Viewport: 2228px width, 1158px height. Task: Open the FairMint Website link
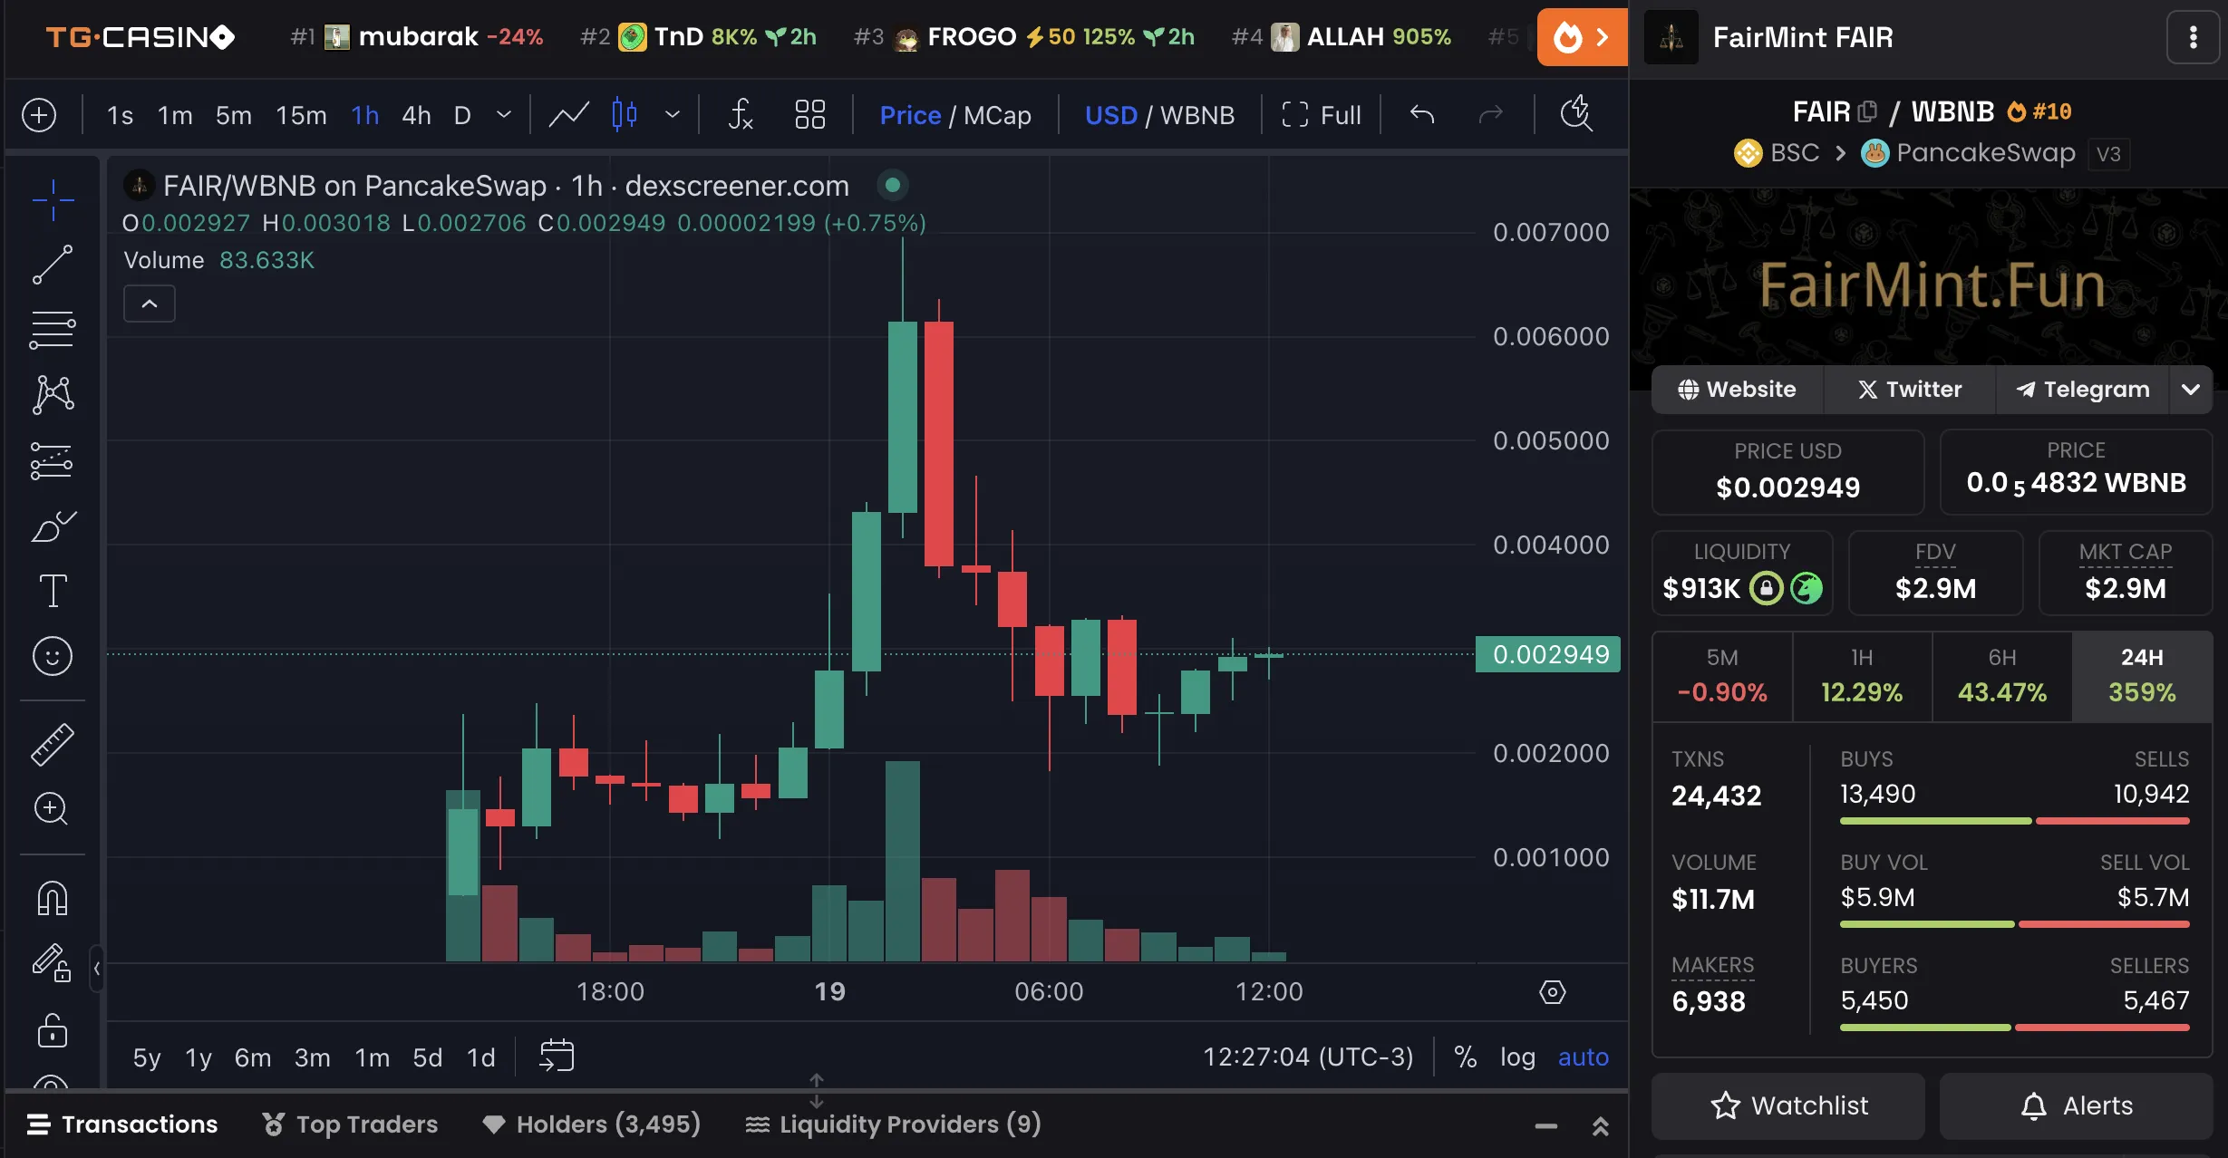(1738, 389)
